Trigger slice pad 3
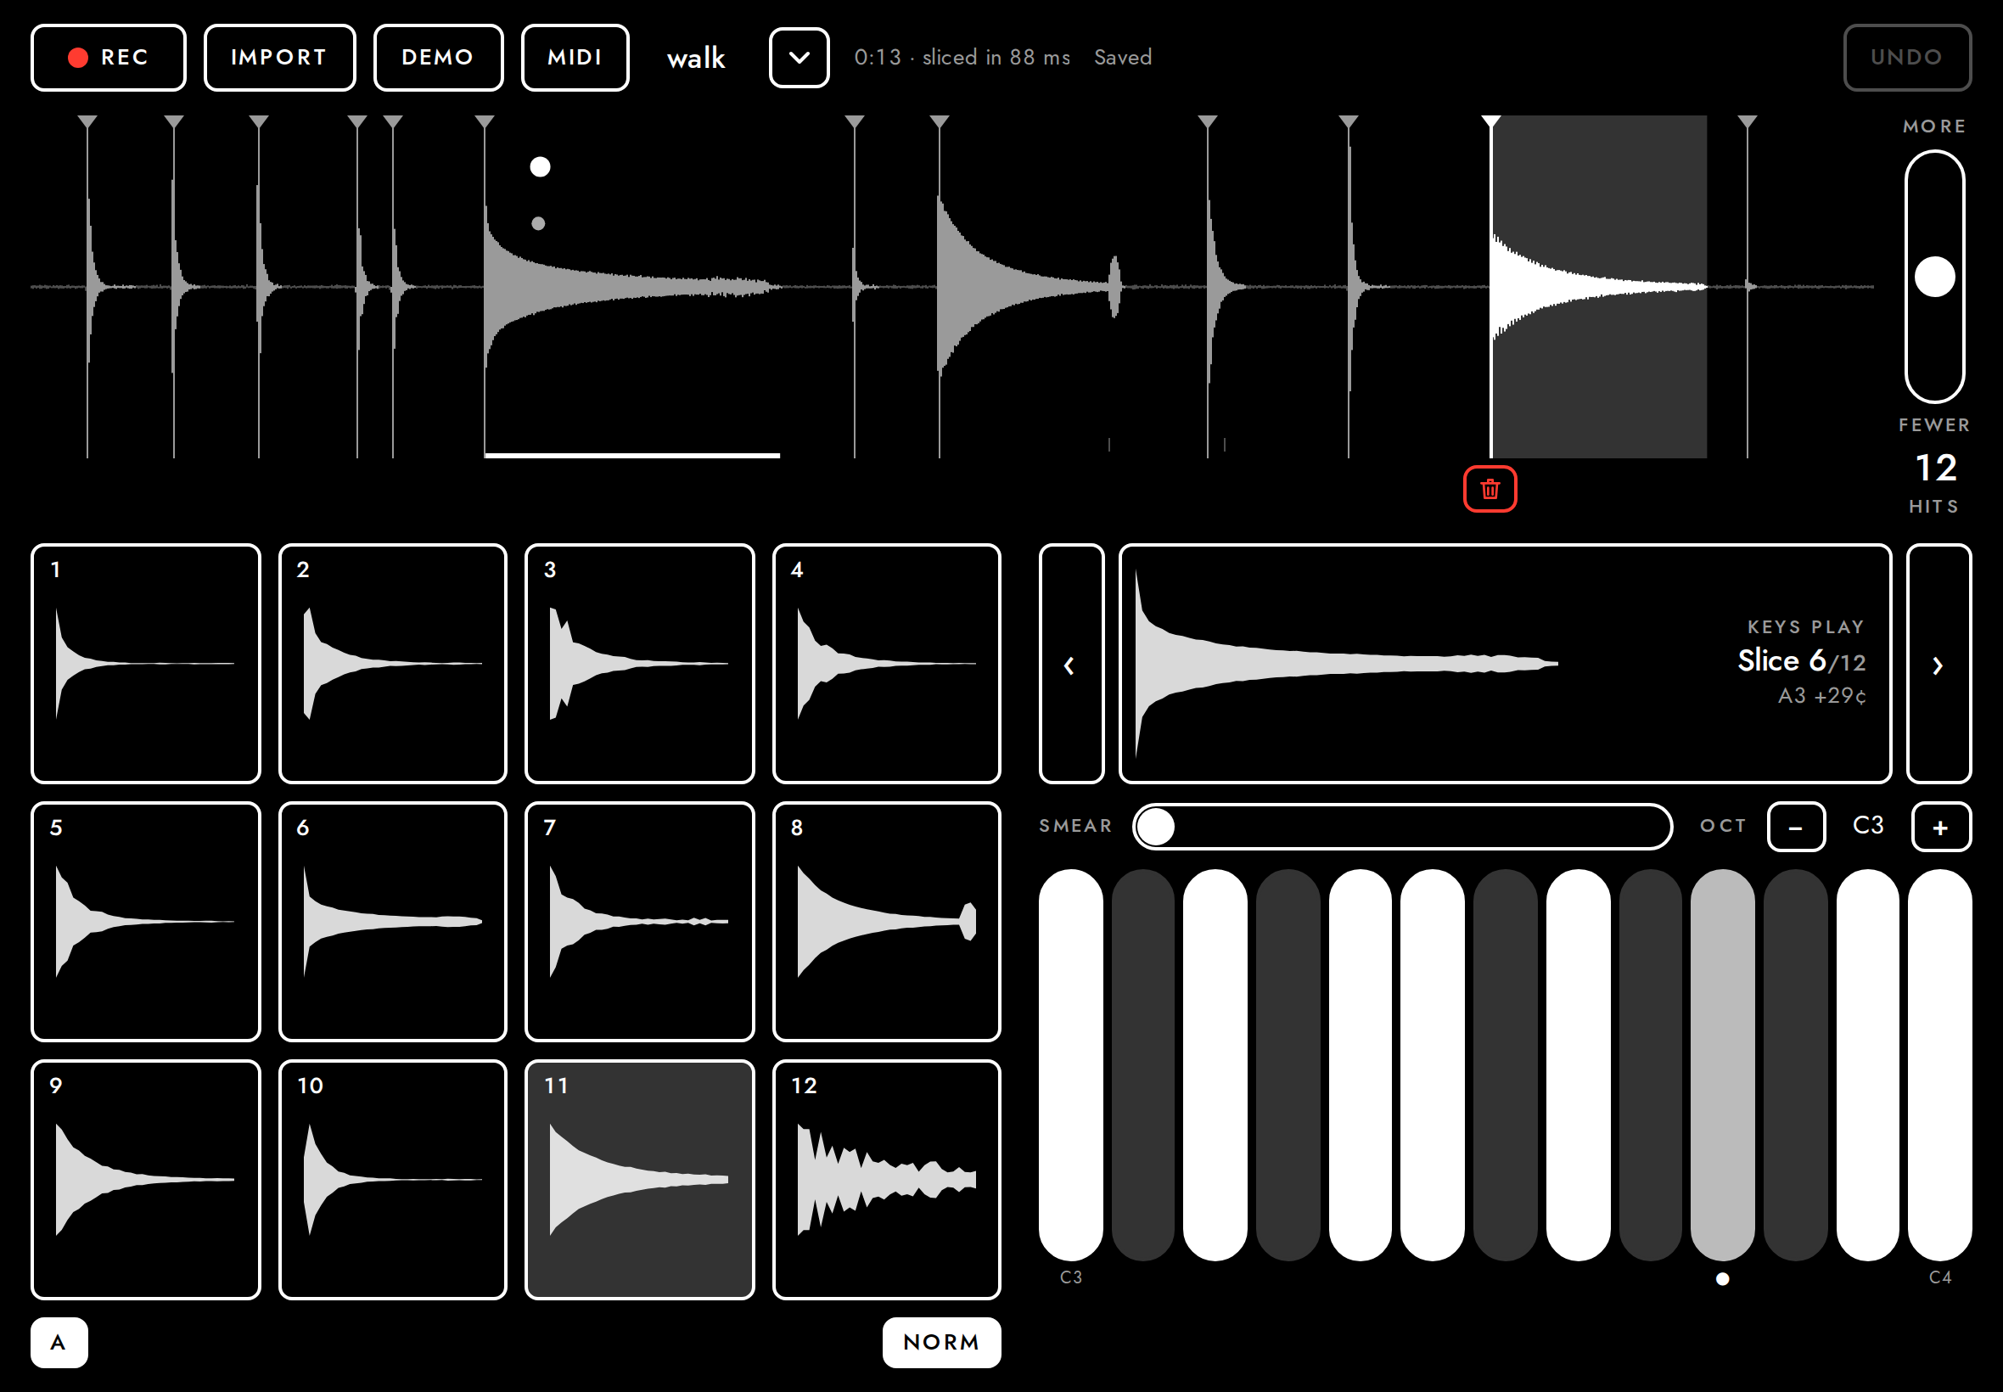The height and width of the screenshot is (1392, 2003). [x=639, y=664]
